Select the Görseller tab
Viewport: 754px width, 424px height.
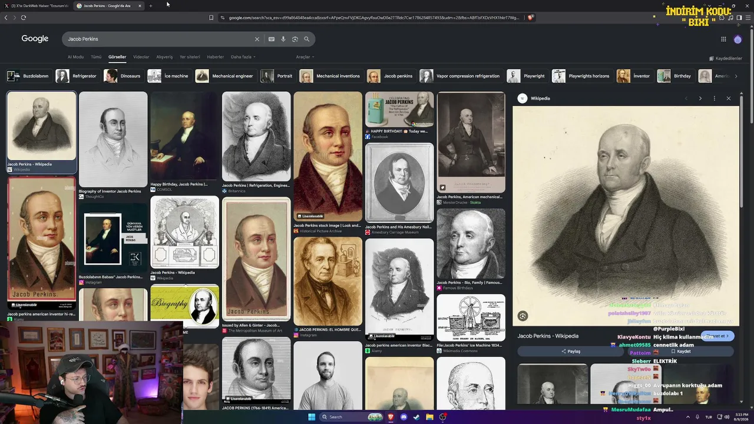tap(117, 57)
